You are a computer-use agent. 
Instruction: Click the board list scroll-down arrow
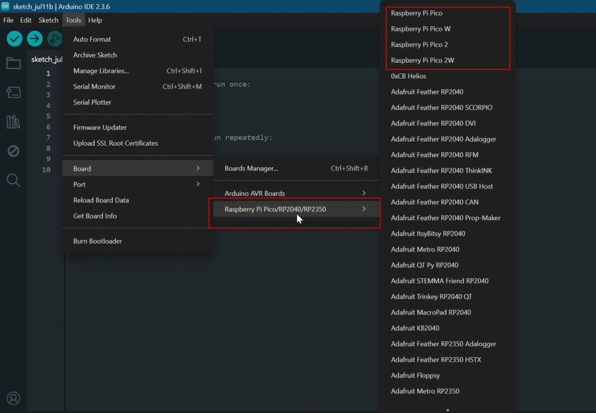tap(448, 410)
